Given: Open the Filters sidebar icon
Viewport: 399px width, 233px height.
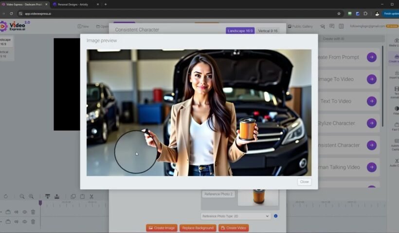Looking at the screenshot, I should (x=396, y=110).
